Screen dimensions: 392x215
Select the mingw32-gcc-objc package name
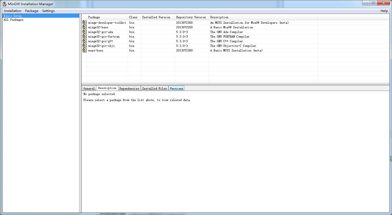coord(101,46)
